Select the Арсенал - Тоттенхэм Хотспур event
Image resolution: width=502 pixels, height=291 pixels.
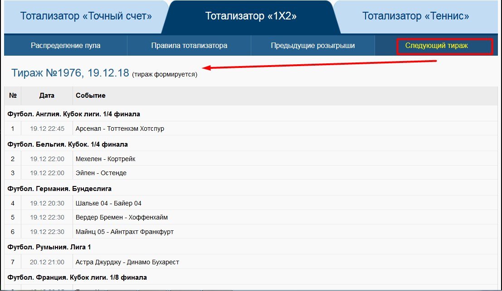[120, 129]
